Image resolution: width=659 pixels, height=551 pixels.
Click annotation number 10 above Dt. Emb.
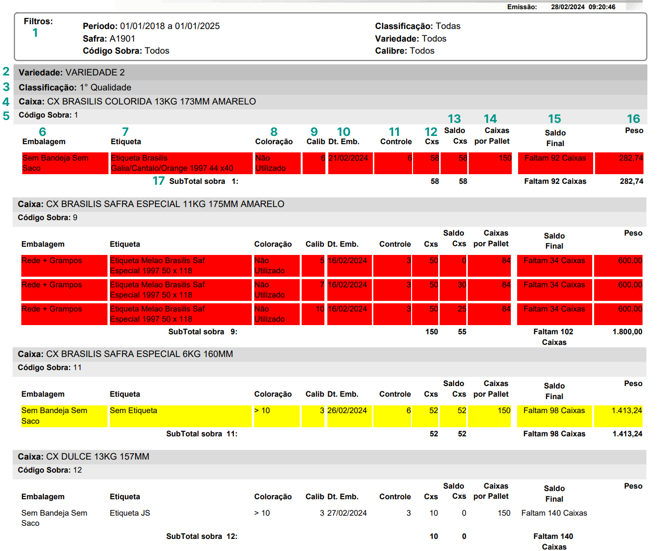(x=344, y=132)
